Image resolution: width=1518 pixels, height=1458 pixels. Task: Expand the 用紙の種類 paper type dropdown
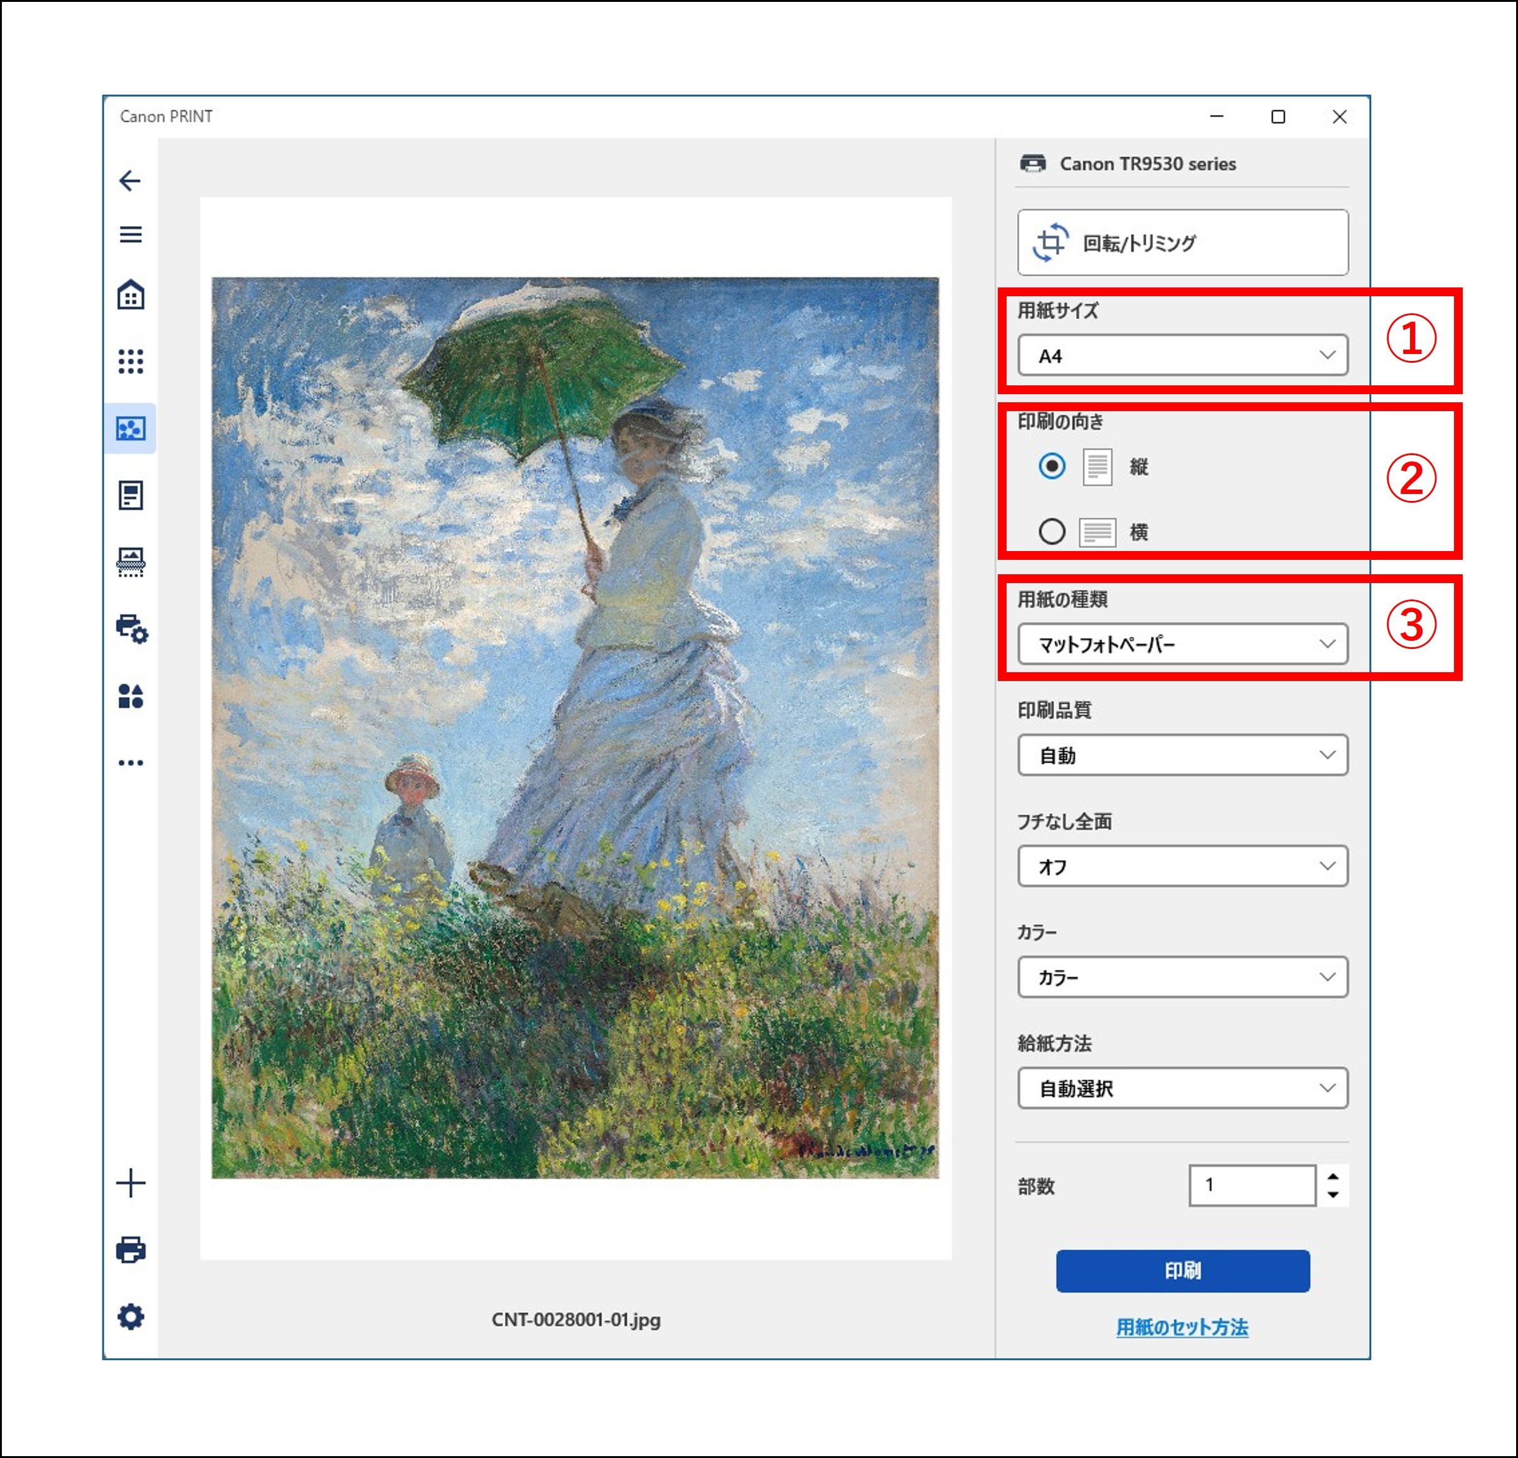[1182, 644]
